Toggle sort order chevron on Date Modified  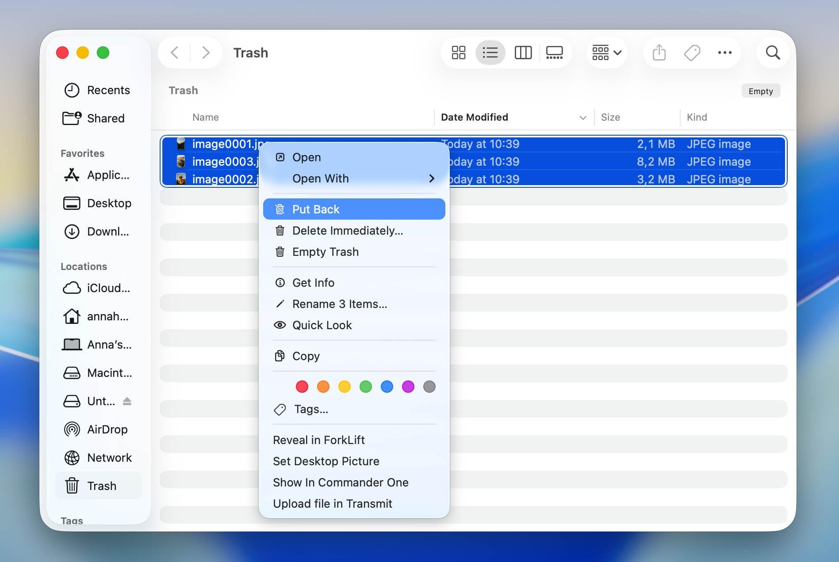tap(583, 118)
